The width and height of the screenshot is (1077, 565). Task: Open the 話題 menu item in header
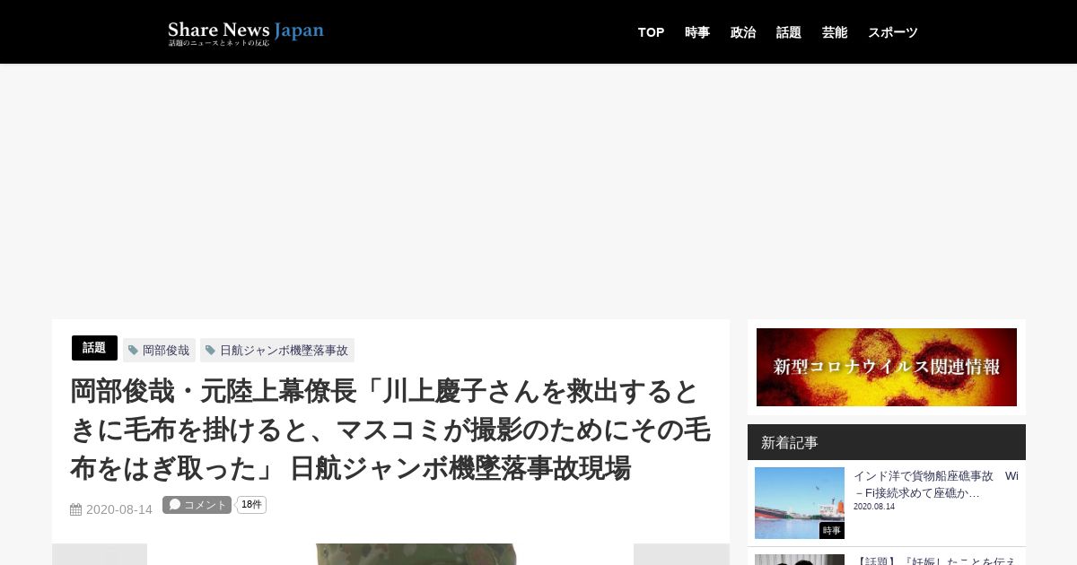click(x=789, y=32)
